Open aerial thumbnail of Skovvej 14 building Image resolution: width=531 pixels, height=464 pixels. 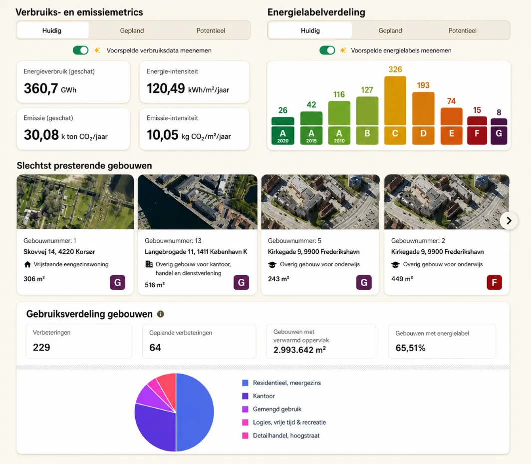click(x=75, y=202)
